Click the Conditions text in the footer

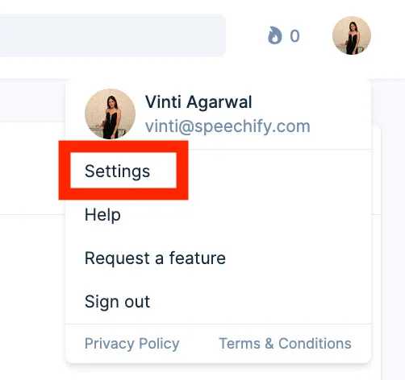pyautogui.click(x=315, y=344)
